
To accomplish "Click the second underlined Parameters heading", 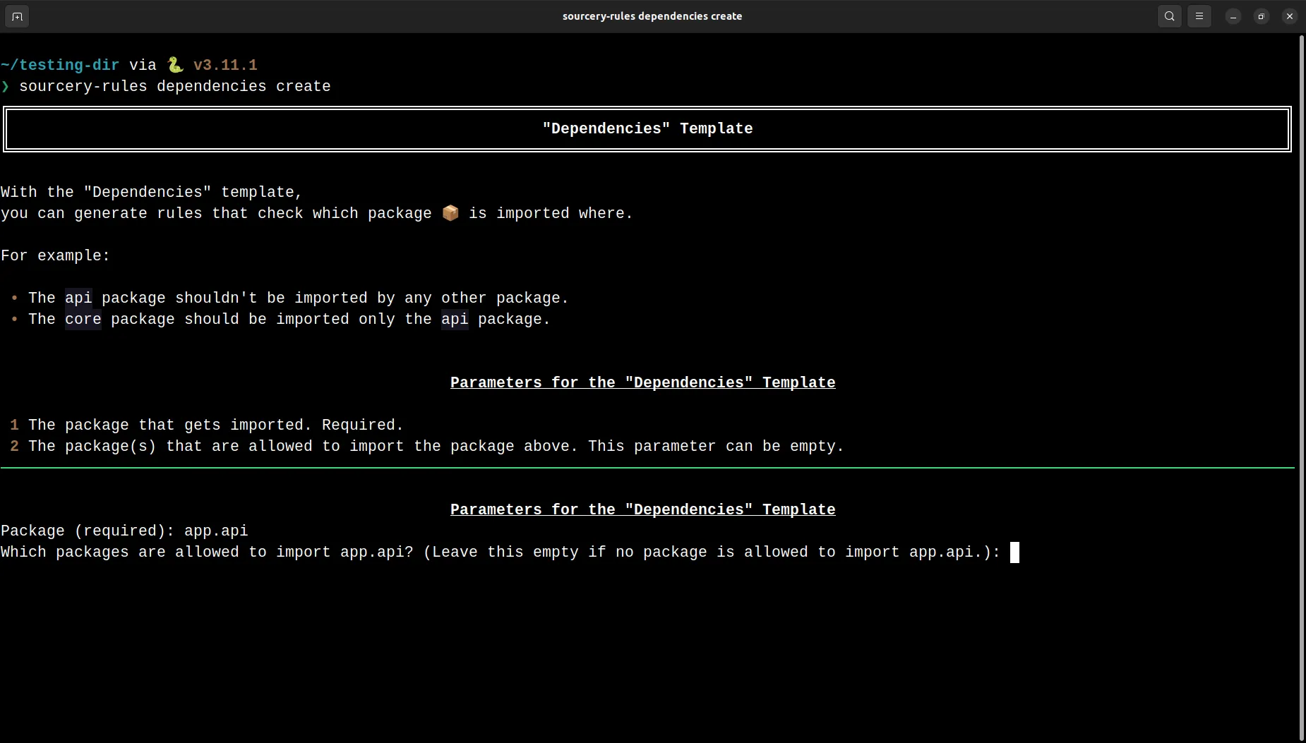I will click(642, 509).
